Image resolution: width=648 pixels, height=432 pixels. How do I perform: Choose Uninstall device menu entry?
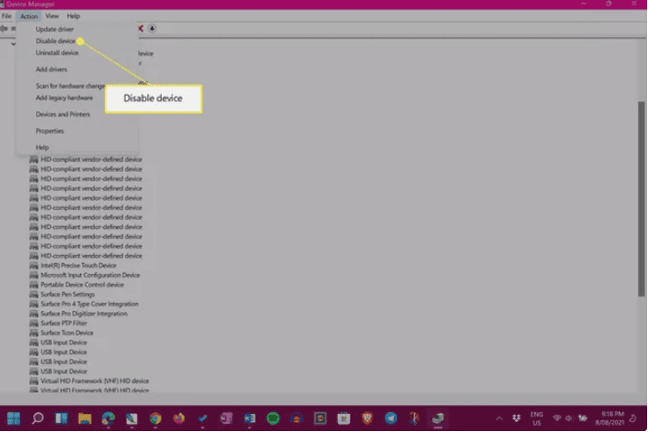[57, 52]
